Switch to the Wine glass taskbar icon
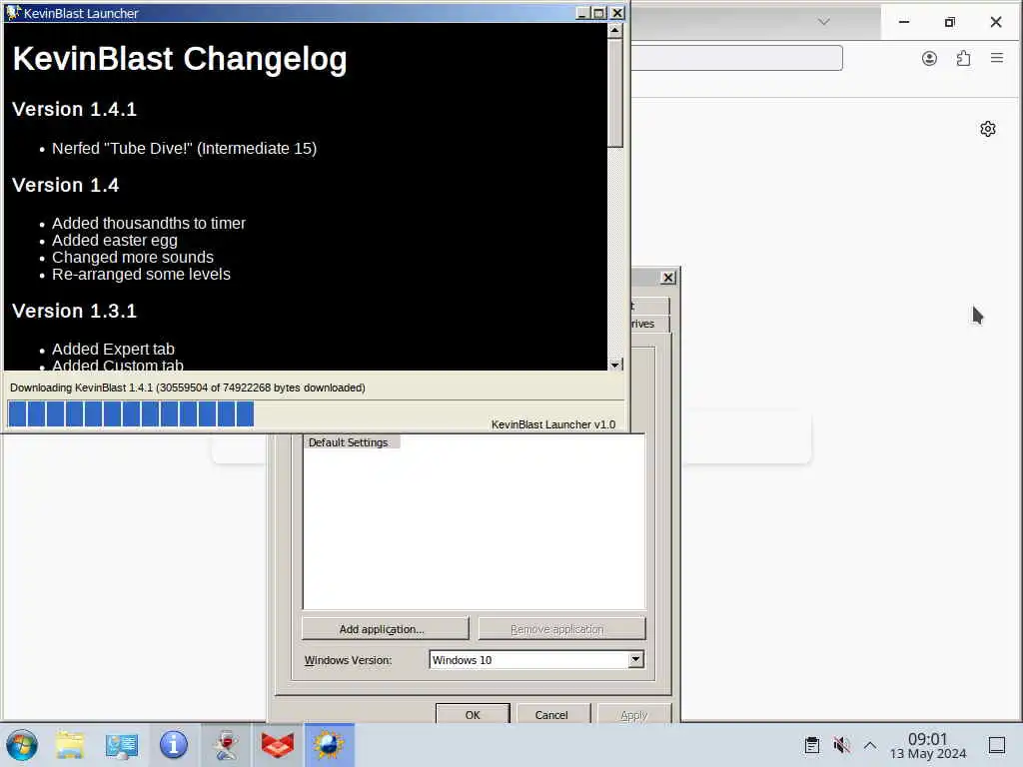This screenshot has height=767, width=1023. [x=226, y=745]
